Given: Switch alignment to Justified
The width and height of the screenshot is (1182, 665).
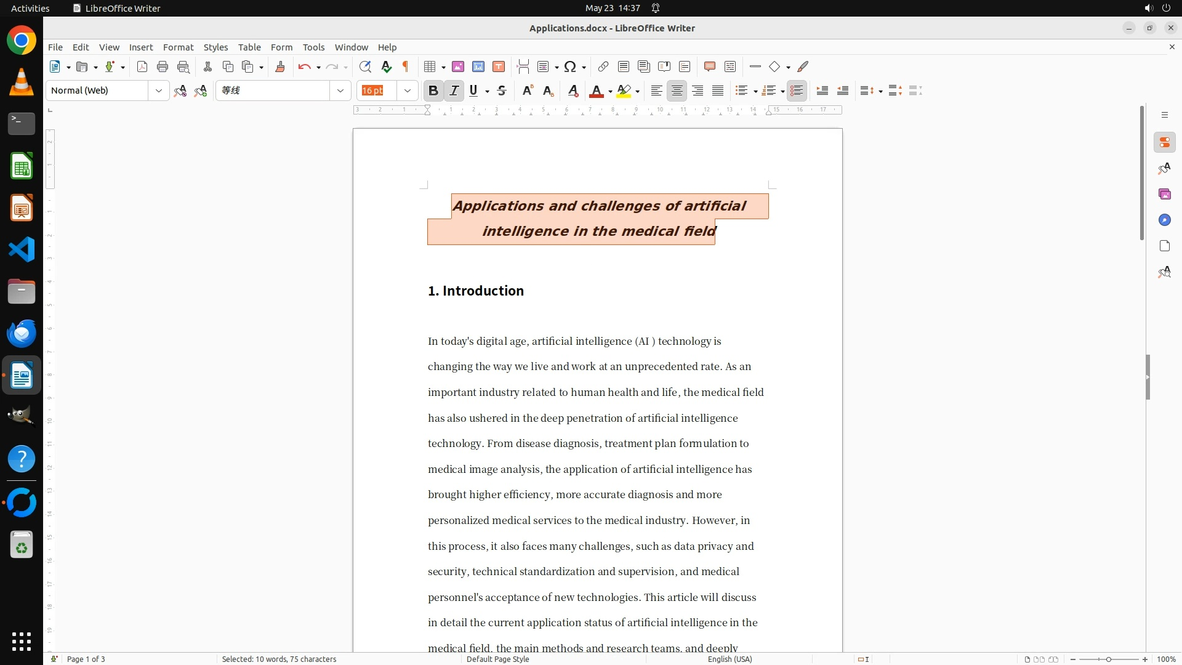Looking at the screenshot, I should tap(718, 91).
